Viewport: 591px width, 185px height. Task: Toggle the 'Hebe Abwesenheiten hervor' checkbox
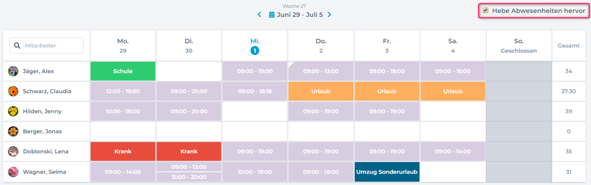pos(485,11)
